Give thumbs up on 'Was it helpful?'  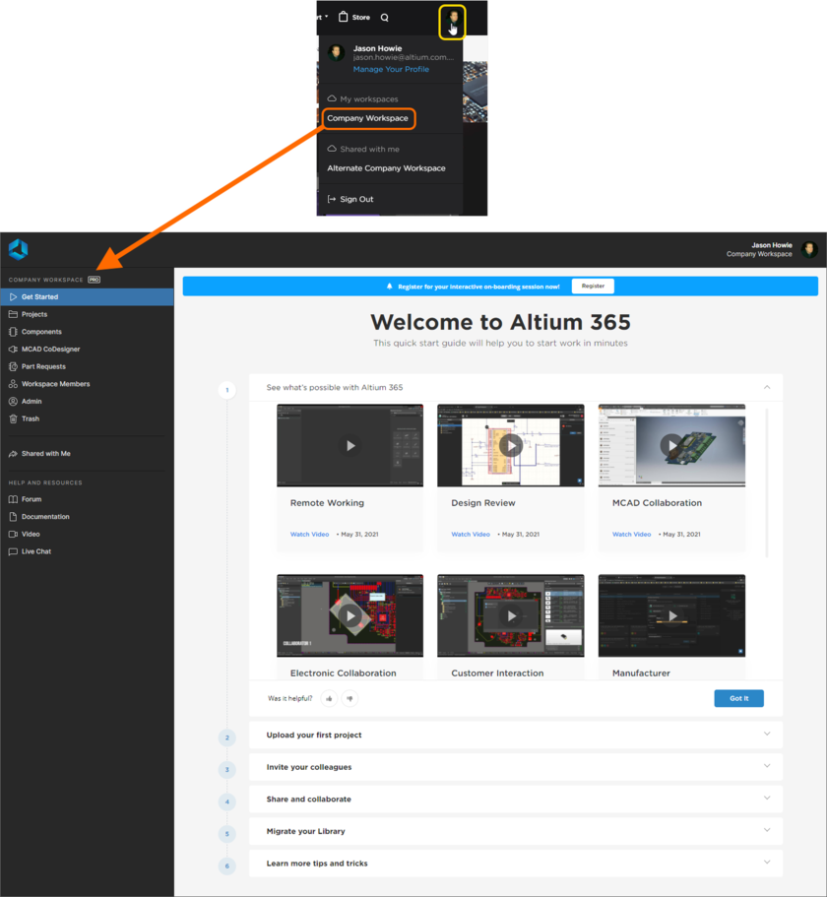[329, 697]
